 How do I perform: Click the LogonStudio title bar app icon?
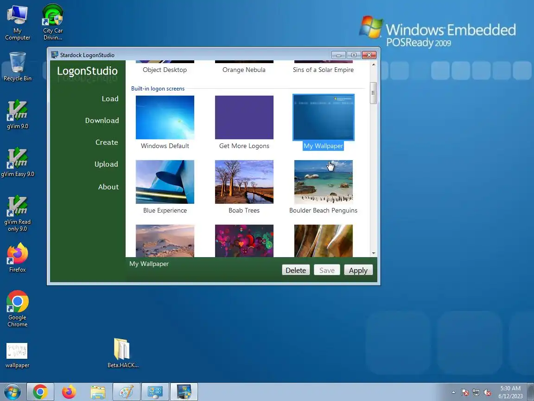click(55, 55)
